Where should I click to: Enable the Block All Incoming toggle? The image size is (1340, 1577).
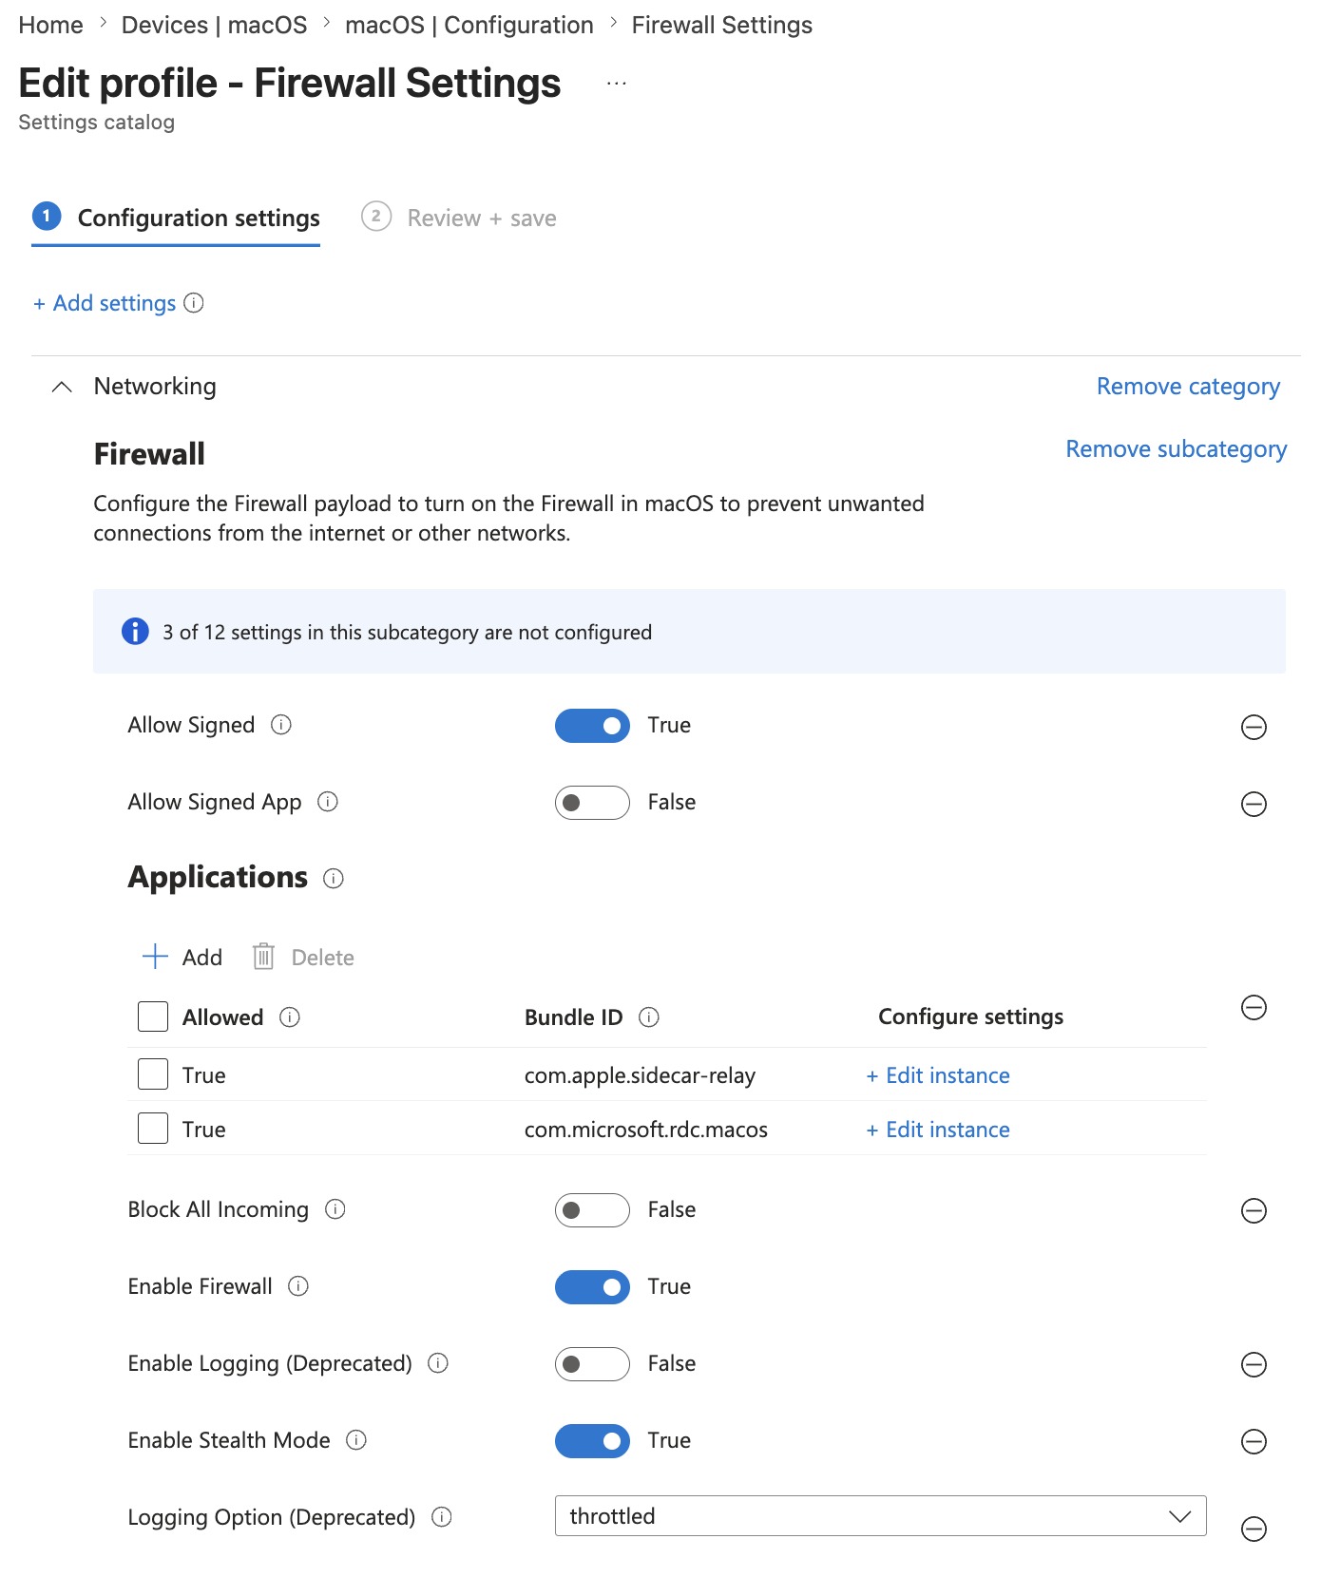click(592, 1210)
